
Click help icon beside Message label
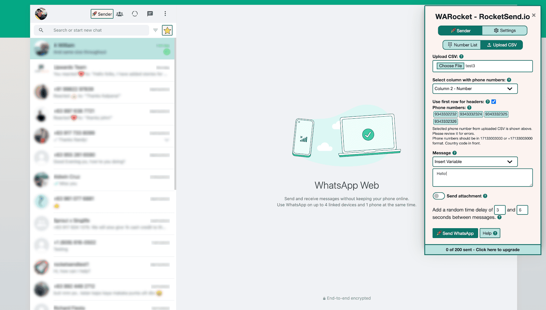[455, 153]
